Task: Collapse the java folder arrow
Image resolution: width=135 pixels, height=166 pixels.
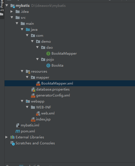Action: [22, 29]
